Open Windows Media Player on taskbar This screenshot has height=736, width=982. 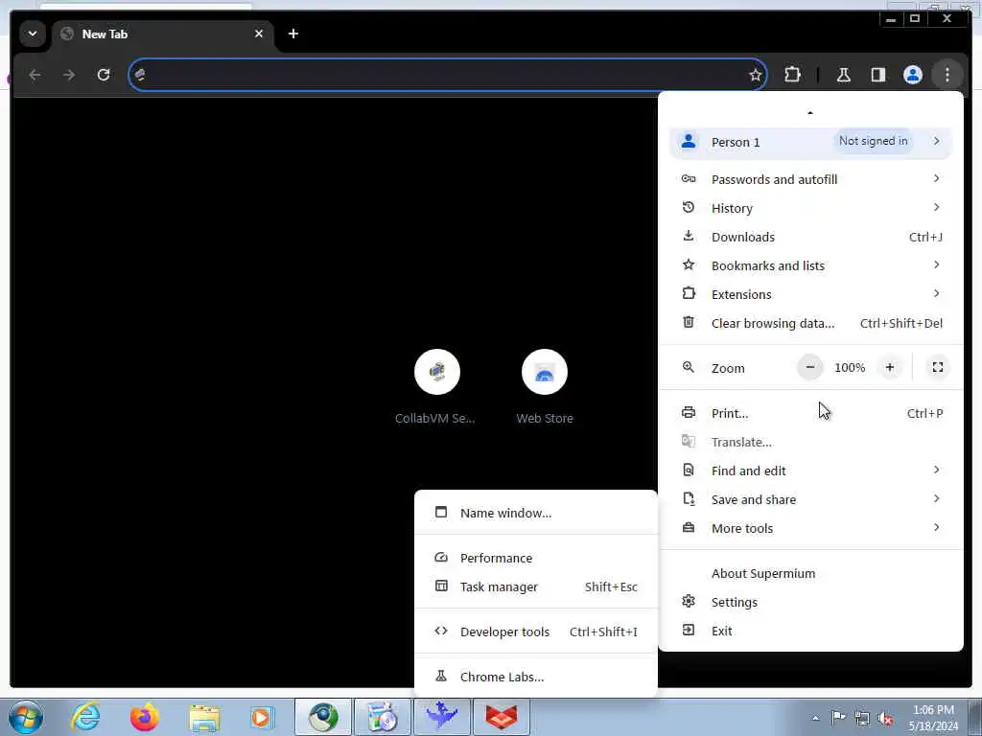261,717
